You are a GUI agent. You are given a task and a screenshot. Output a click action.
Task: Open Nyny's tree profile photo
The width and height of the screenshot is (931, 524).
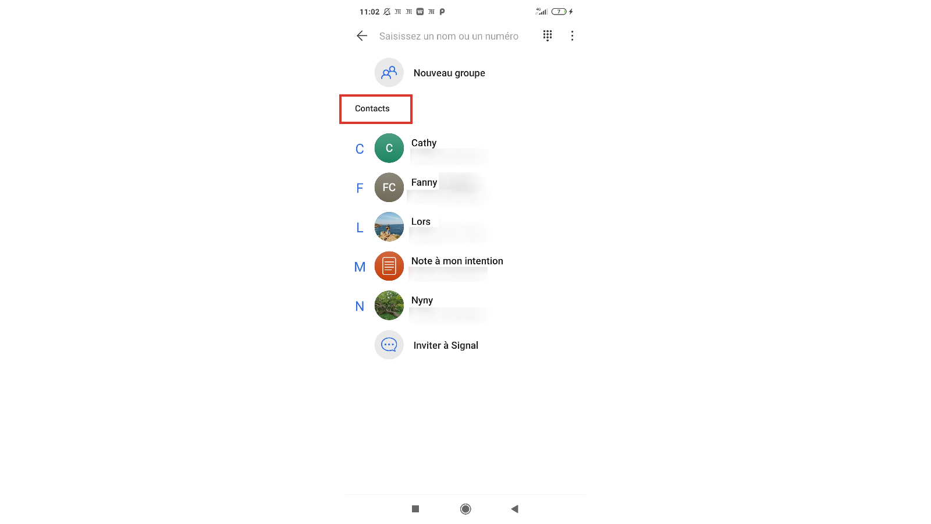click(x=389, y=305)
